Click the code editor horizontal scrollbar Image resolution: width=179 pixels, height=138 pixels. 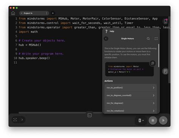[60, 113]
